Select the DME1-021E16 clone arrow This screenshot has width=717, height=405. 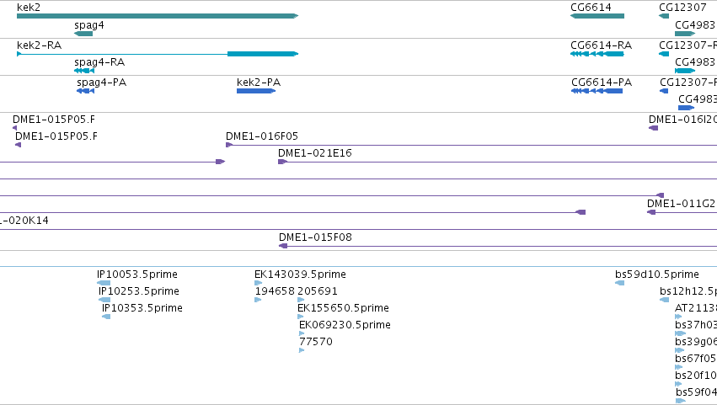[x=282, y=162]
